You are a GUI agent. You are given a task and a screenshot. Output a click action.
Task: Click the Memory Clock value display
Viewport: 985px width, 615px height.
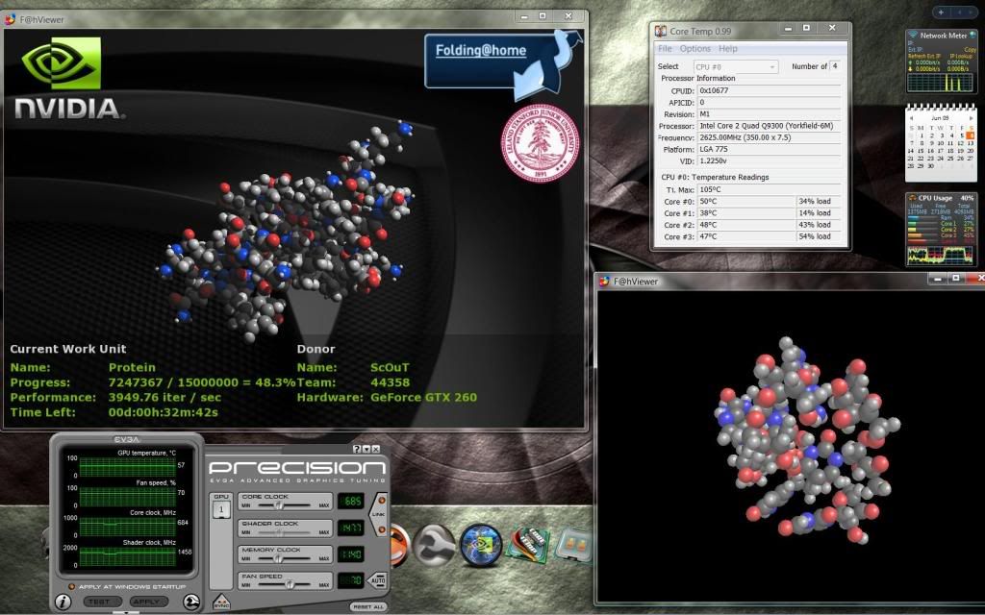pyautogui.click(x=350, y=554)
